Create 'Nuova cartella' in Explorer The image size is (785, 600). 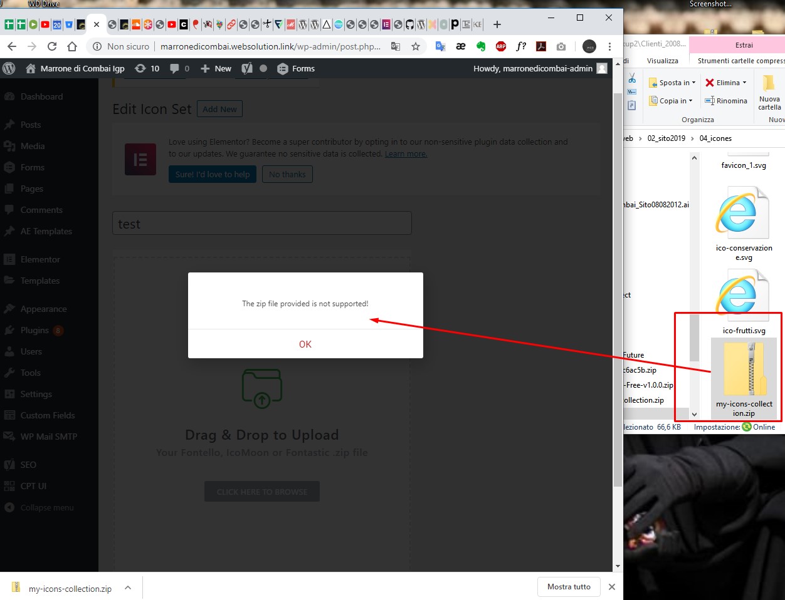(769, 93)
